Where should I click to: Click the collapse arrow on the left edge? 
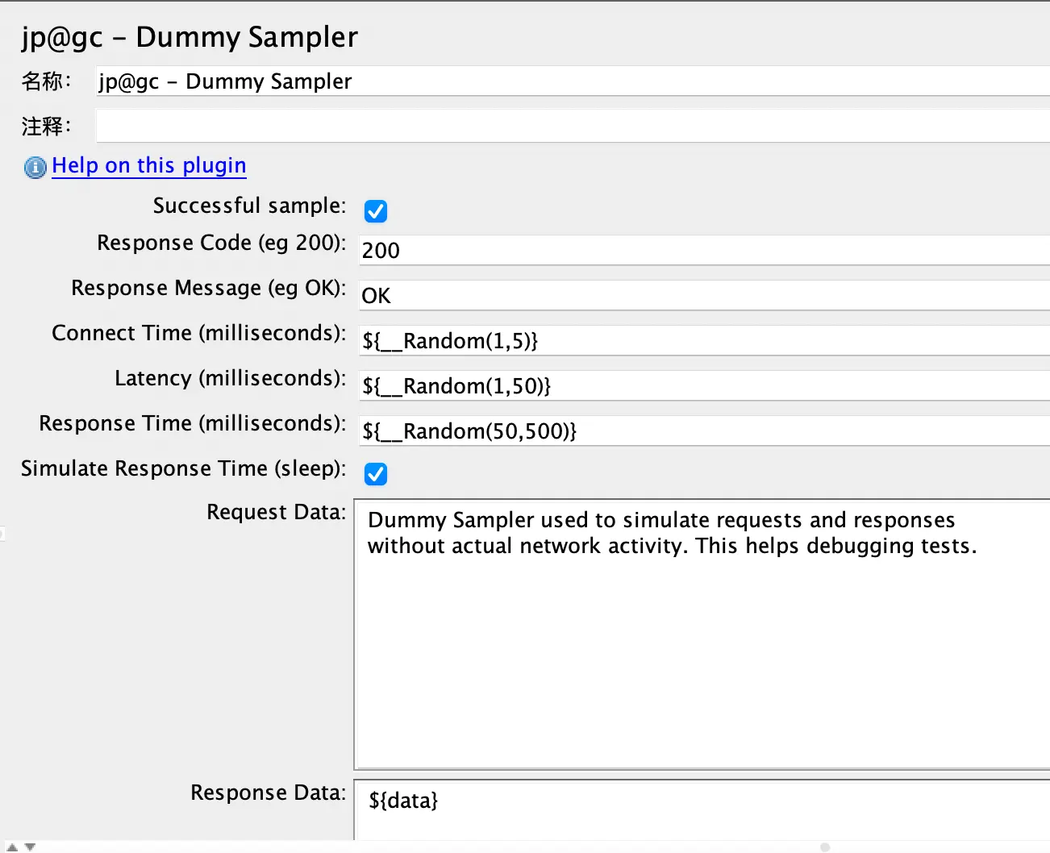point(3,533)
